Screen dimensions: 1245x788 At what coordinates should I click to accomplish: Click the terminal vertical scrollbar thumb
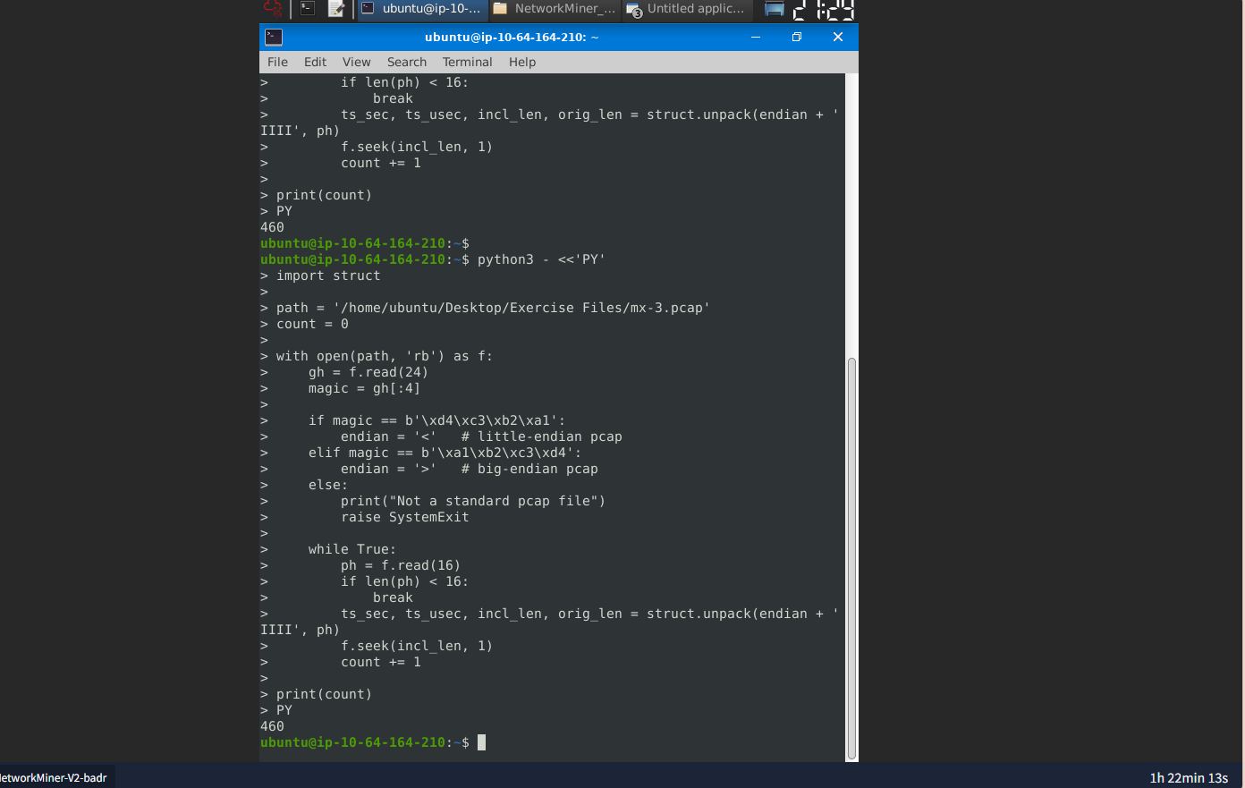[851, 558]
